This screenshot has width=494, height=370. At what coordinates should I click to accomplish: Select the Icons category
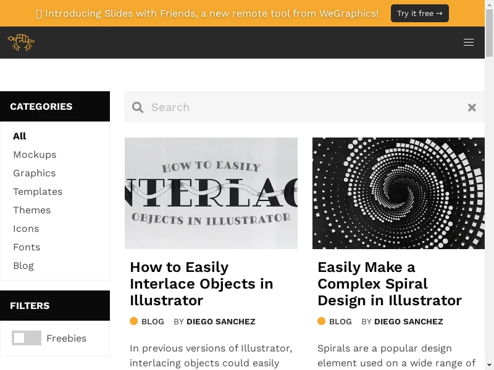26,229
